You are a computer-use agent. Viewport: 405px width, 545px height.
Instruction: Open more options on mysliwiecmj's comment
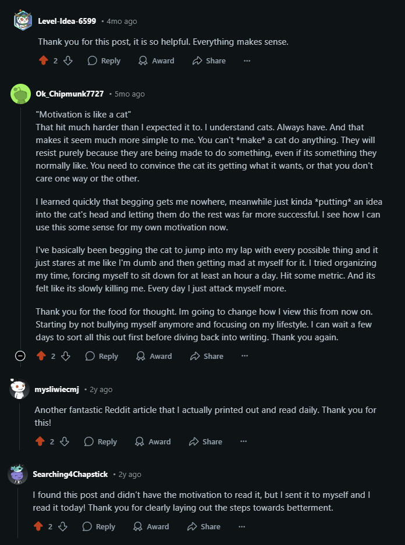243,441
